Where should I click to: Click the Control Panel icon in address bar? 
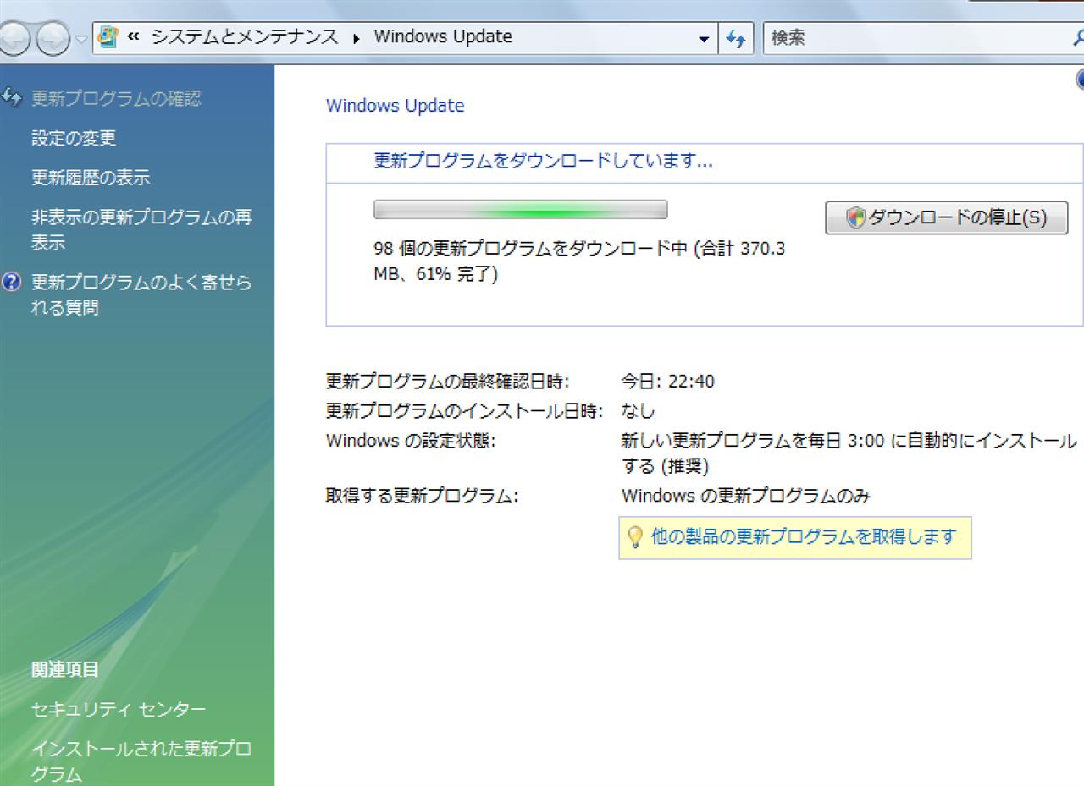pos(108,37)
